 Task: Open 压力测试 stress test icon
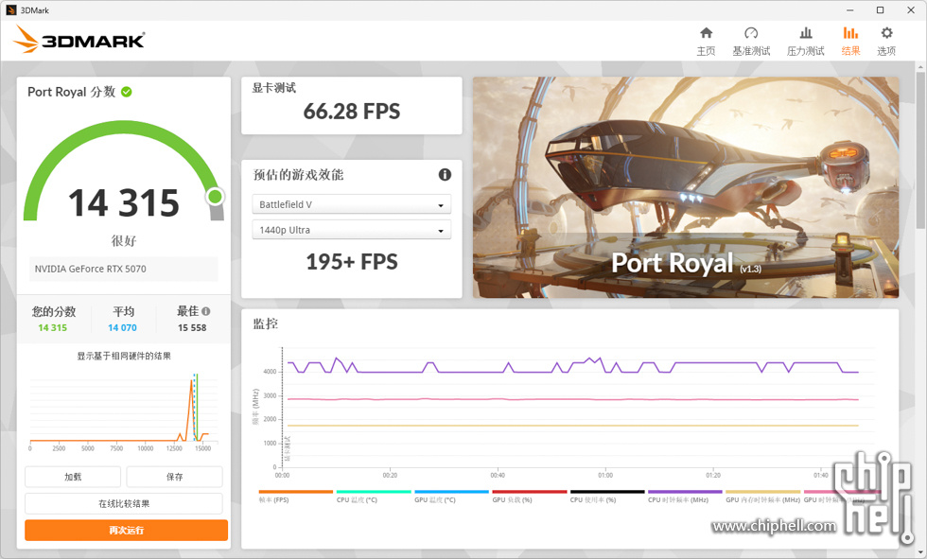tap(805, 33)
